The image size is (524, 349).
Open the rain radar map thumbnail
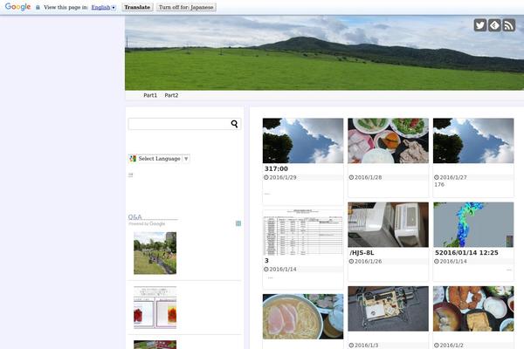[473, 225]
